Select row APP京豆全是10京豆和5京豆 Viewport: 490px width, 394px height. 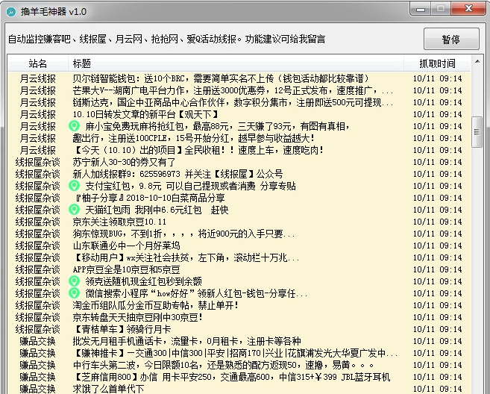[239, 269]
